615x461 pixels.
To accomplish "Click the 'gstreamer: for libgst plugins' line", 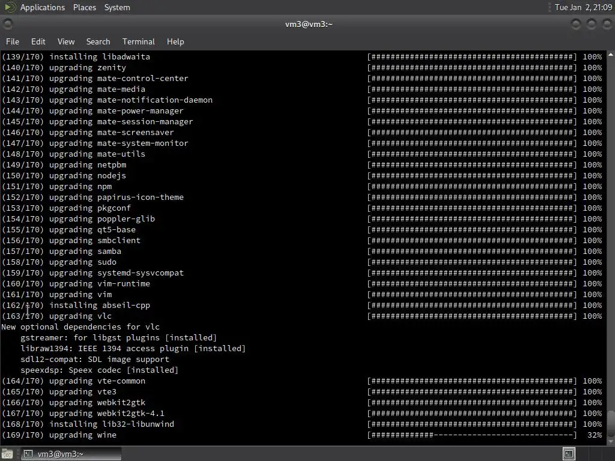I will pyautogui.click(x=118, y=337).
